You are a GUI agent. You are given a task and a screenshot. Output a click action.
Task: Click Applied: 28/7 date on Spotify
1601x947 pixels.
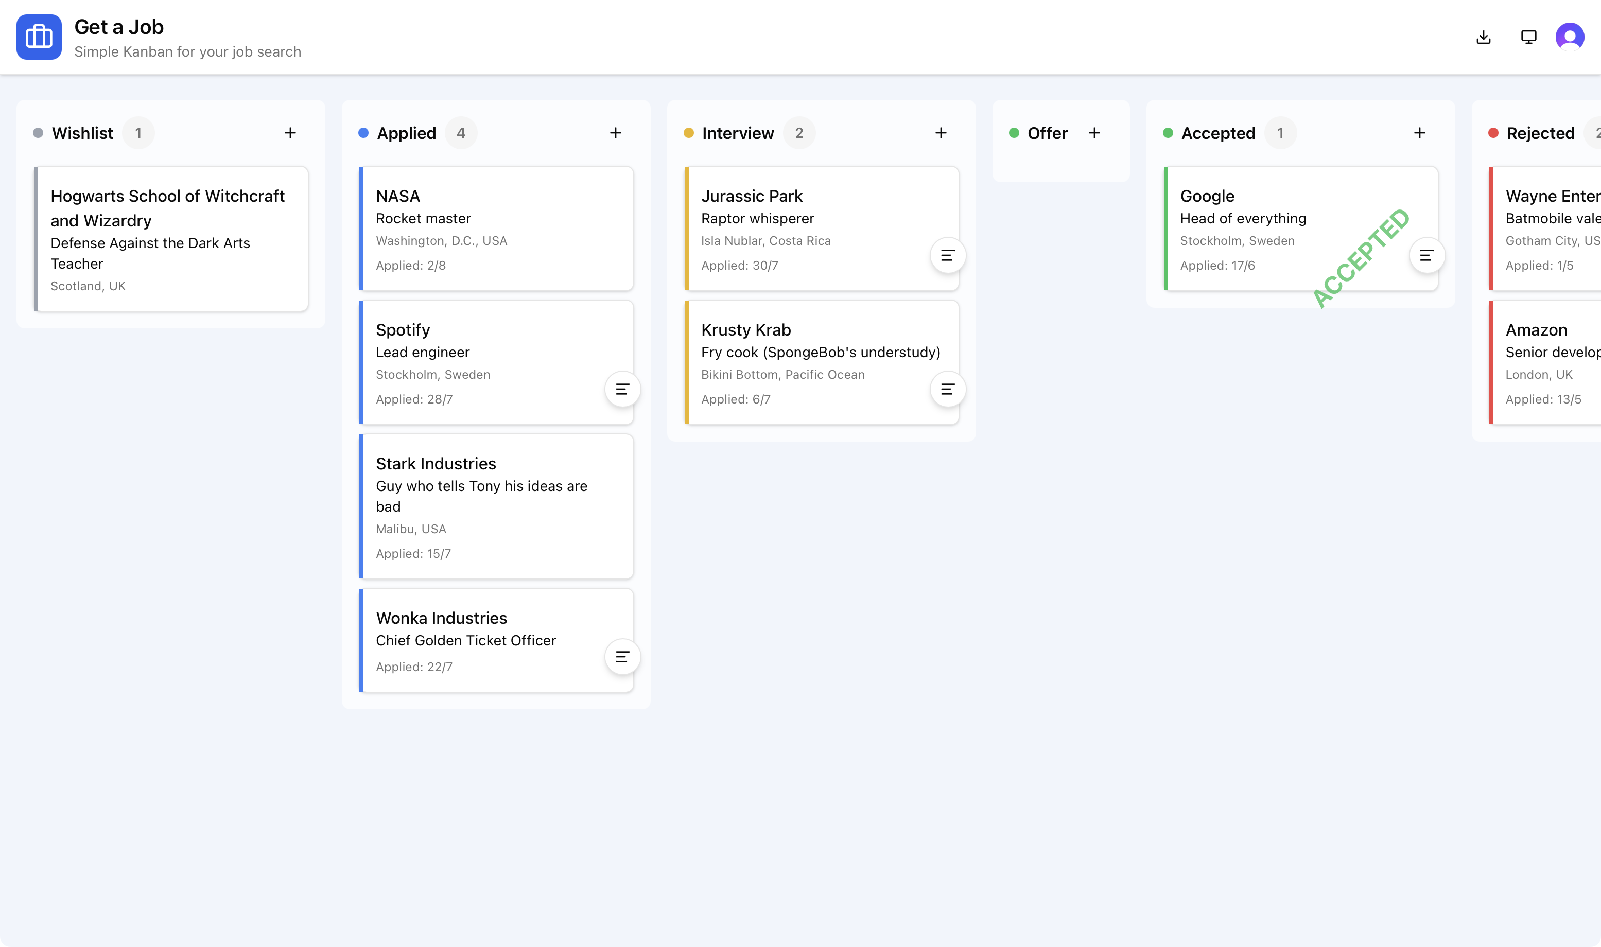point(414,399)
